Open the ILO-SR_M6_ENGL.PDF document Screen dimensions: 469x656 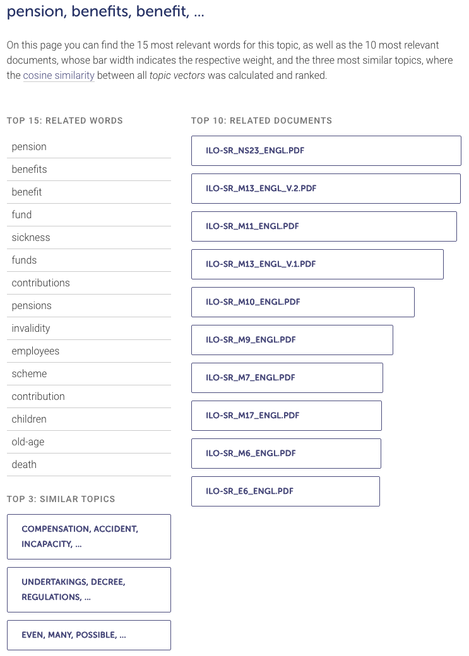pos(249,454)
